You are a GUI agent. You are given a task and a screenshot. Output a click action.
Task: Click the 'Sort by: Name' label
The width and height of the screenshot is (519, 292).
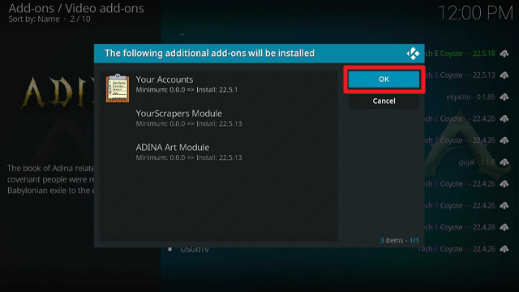coord(34,19)
